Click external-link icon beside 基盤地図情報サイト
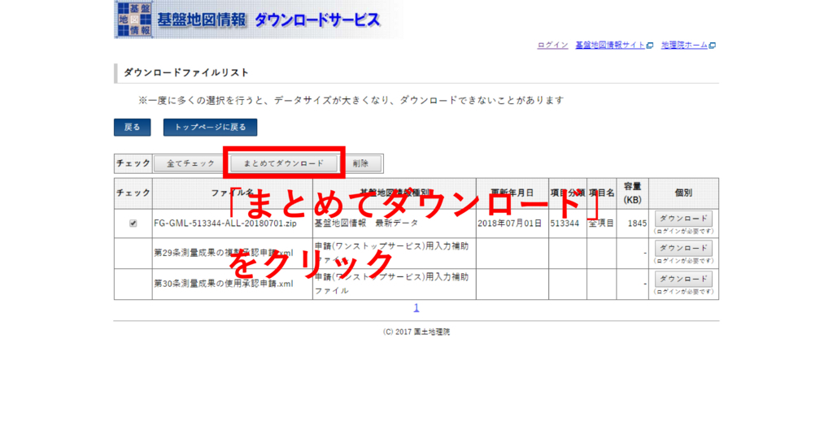The height and width of the screenshot is (447, 833). click(650, 46)
